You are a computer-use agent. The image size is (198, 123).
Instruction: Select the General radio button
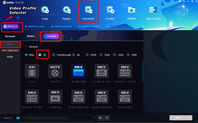pos(26,47)
